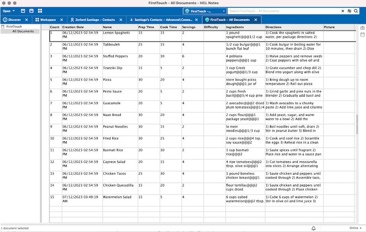366x232 pixels.
Task: Switch to the Workspace tab
Action: tap(45, 20)
